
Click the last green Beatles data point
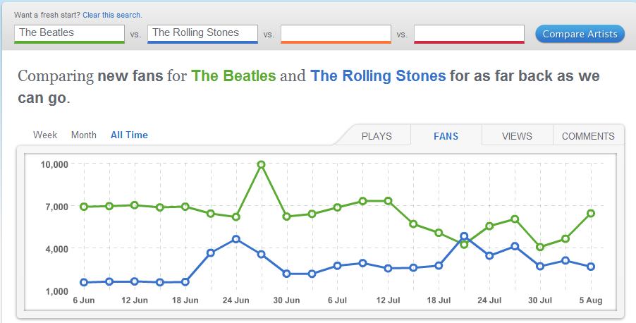coord(591,213)
